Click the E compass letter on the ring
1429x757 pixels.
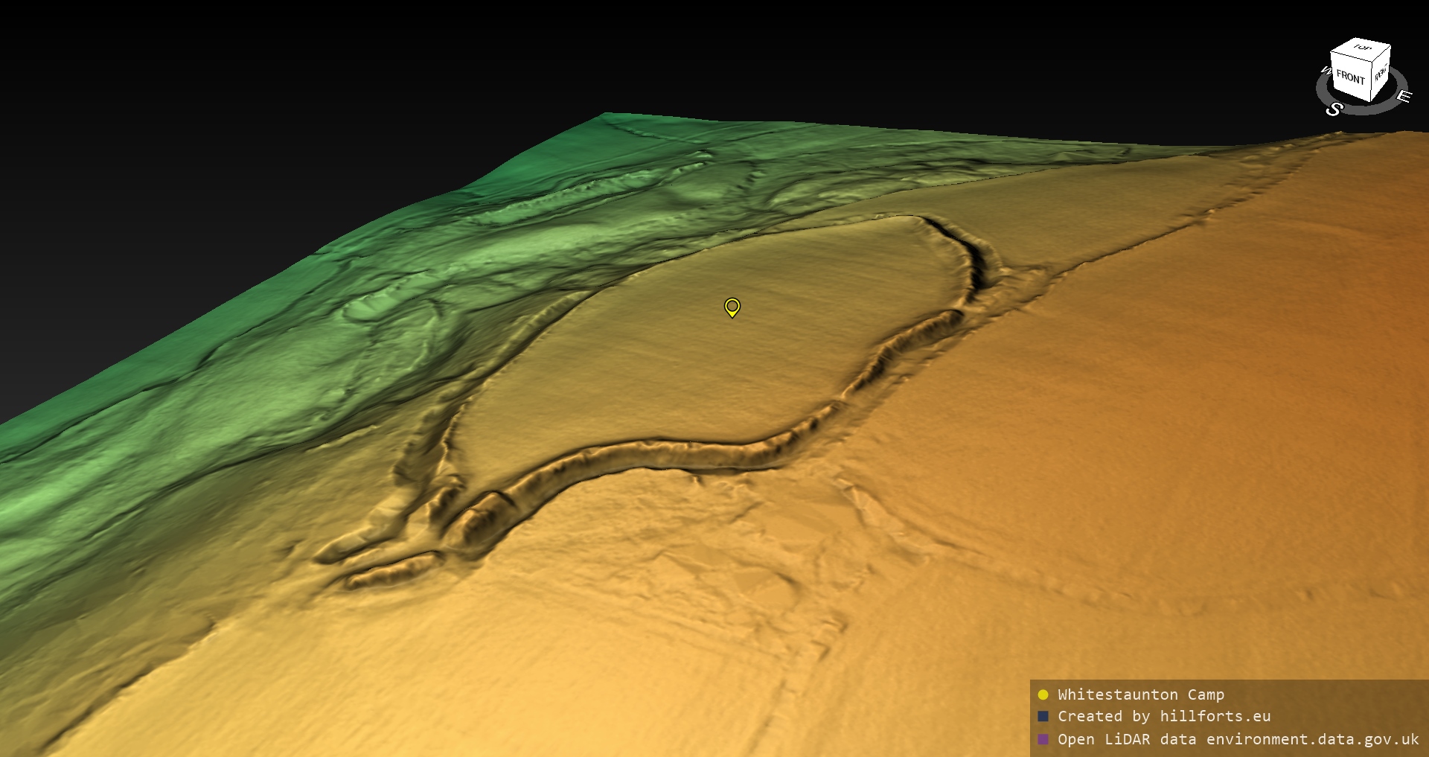tap(1403, 97)
